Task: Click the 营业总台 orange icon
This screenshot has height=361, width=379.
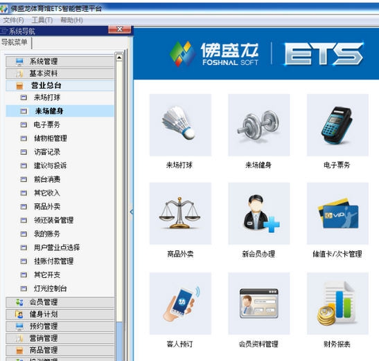Action: click(x=19, y=86)
